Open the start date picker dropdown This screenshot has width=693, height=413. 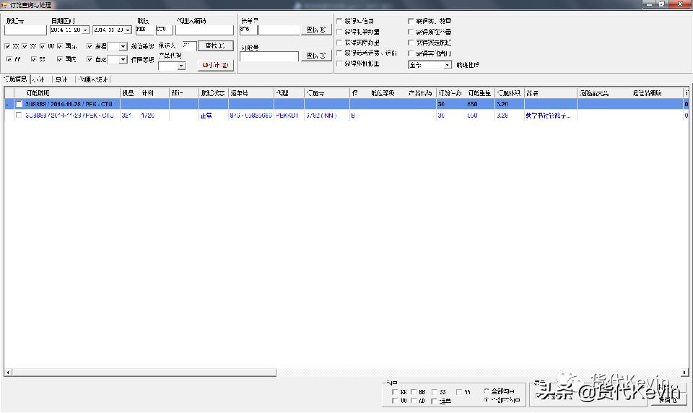point(85,30)
